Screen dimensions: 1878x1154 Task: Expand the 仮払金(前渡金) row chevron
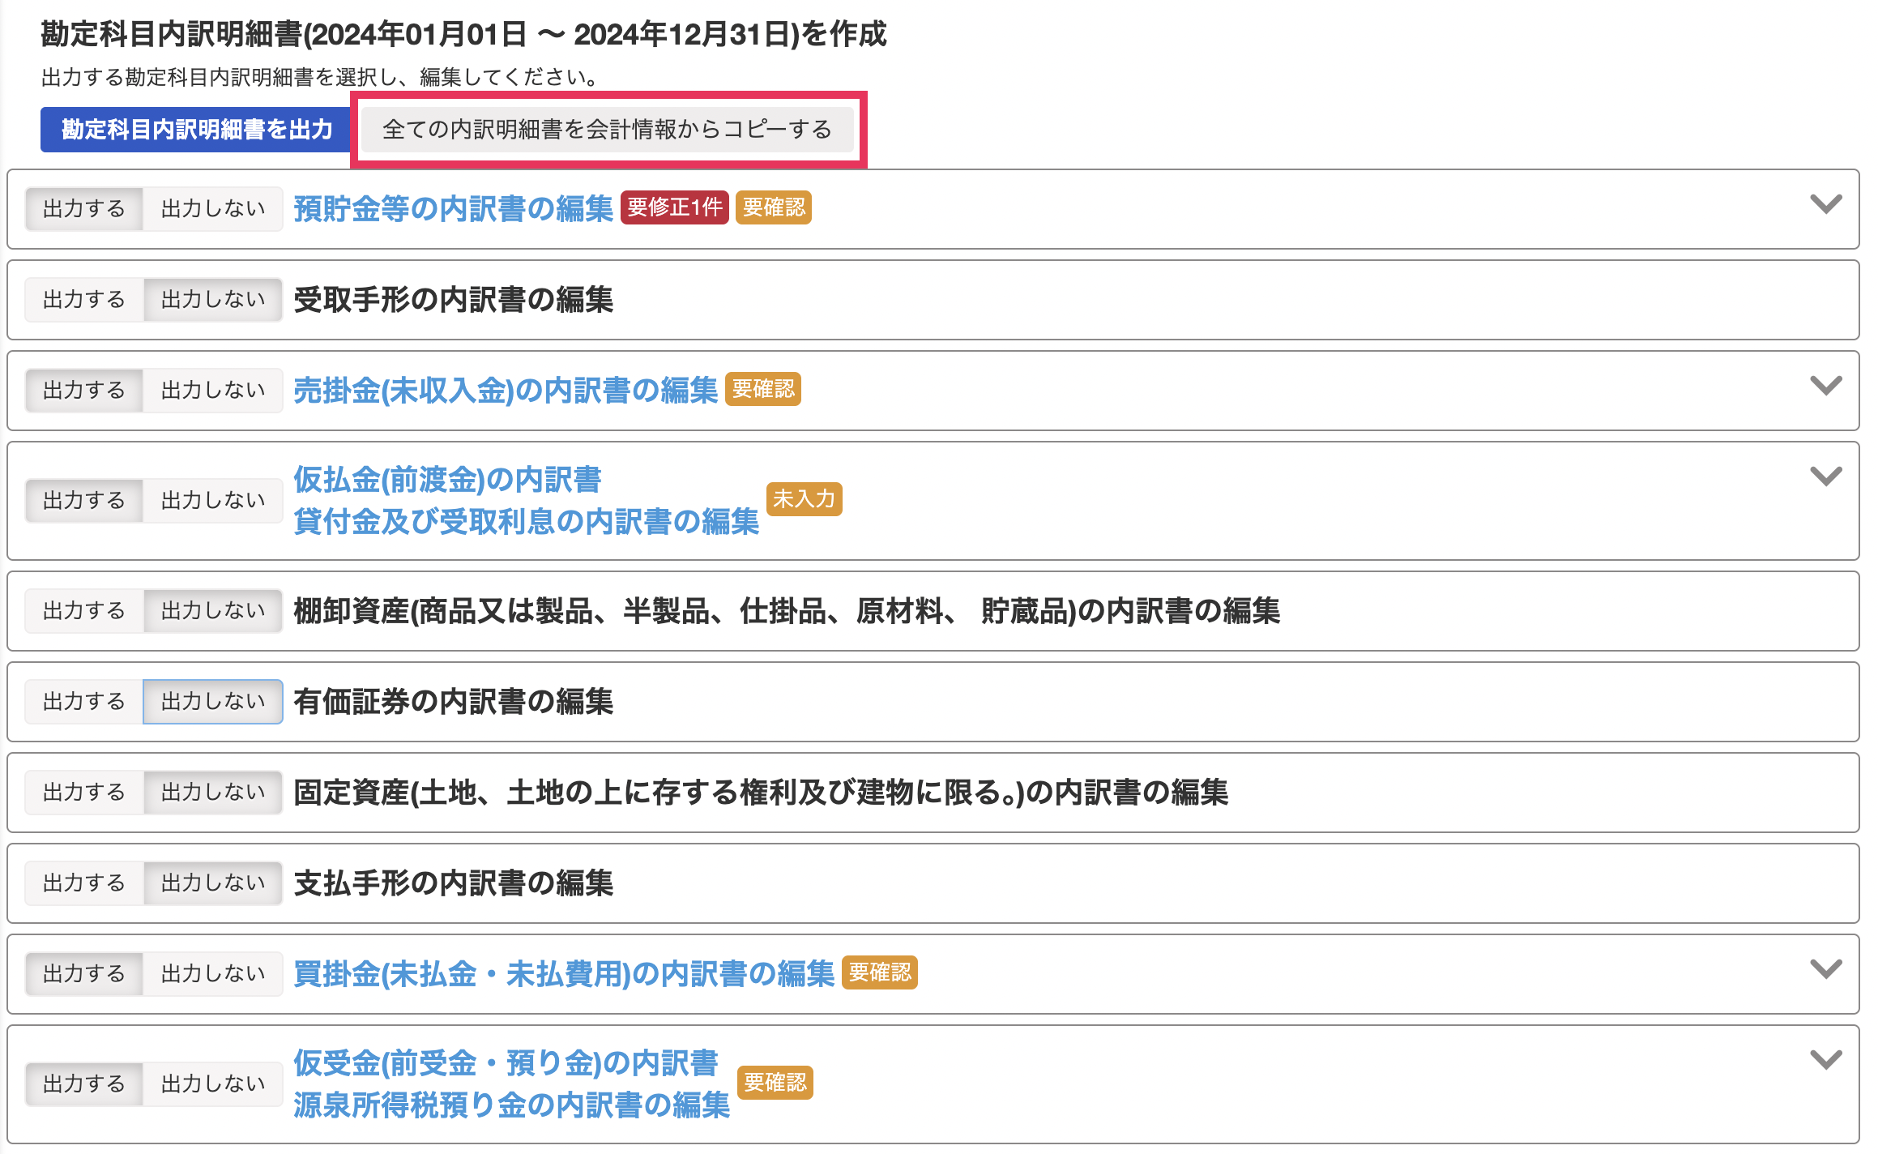pyautogui.click(x=1825, y=477)
